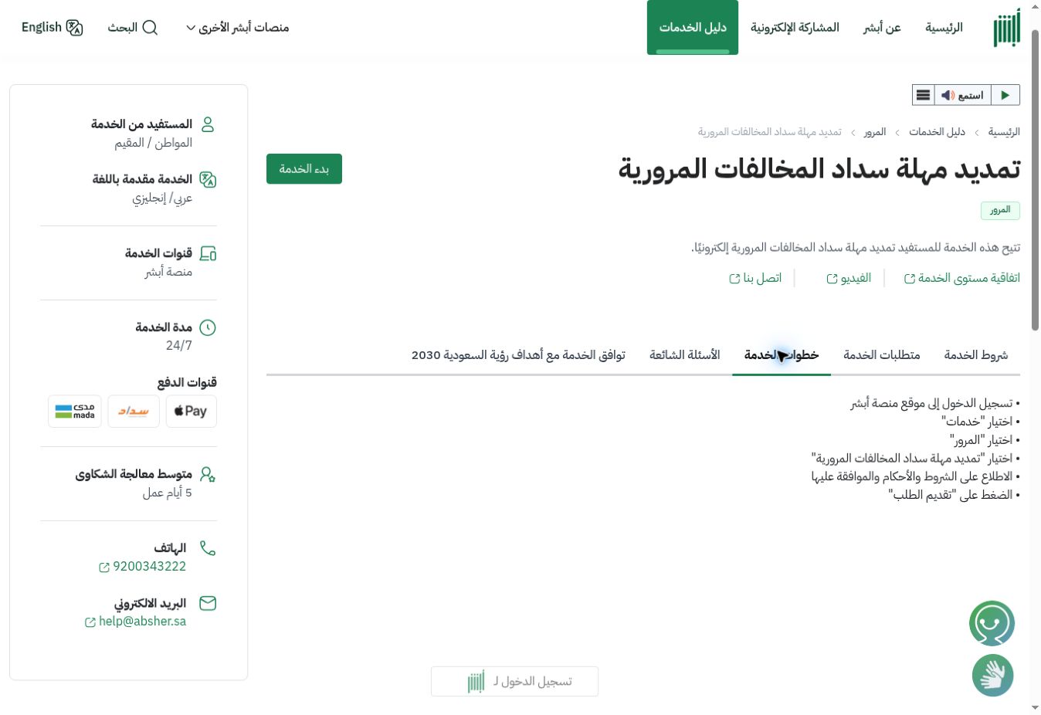Click the email envelope icon
Image resolution: width=1041 pixels, height=715 pixels.
click(208, 603)
